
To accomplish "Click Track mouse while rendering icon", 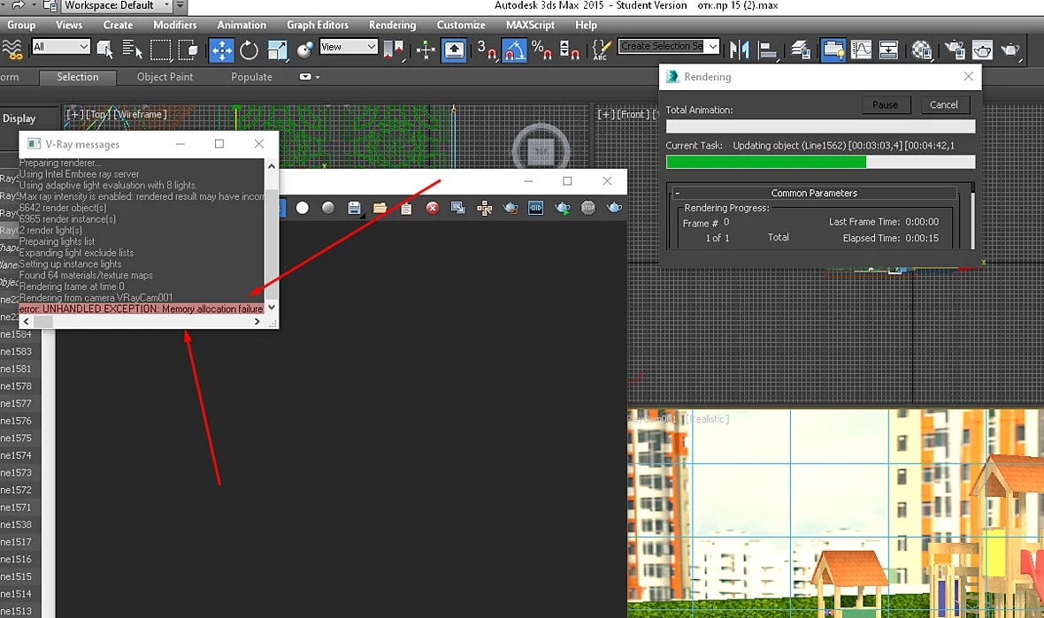I will (484, 209).
